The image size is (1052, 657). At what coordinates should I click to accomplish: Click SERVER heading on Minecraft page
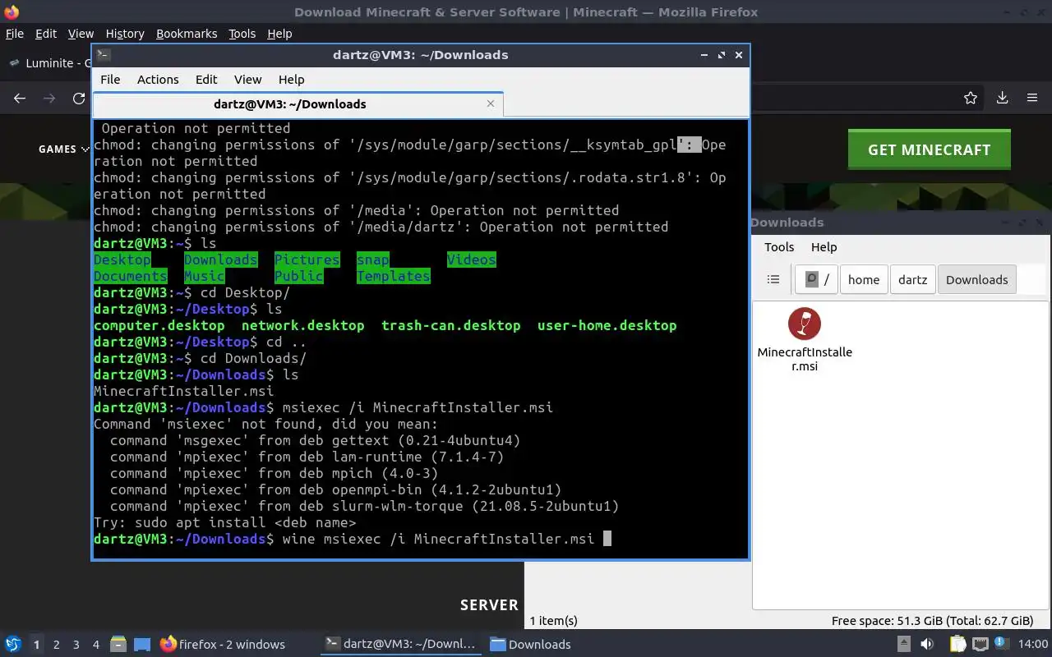tap(489, 604)
